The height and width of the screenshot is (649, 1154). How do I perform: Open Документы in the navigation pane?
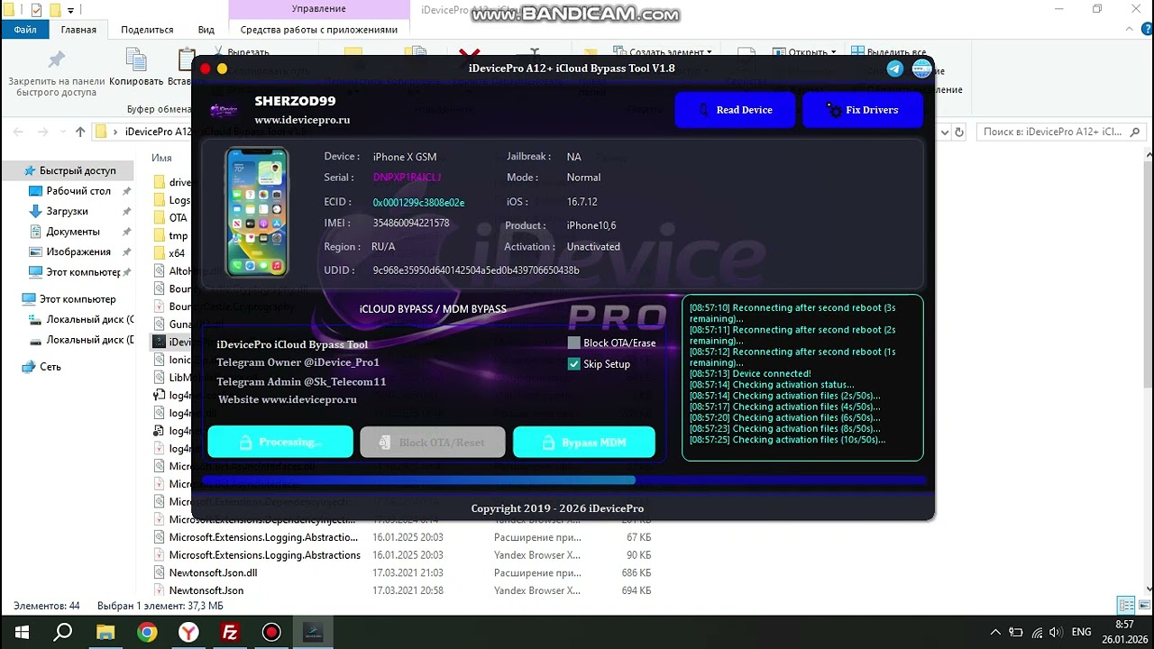pos(73,232)
